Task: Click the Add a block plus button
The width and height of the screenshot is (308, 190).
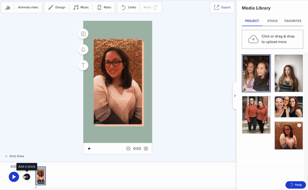Action: coord(27,177)
